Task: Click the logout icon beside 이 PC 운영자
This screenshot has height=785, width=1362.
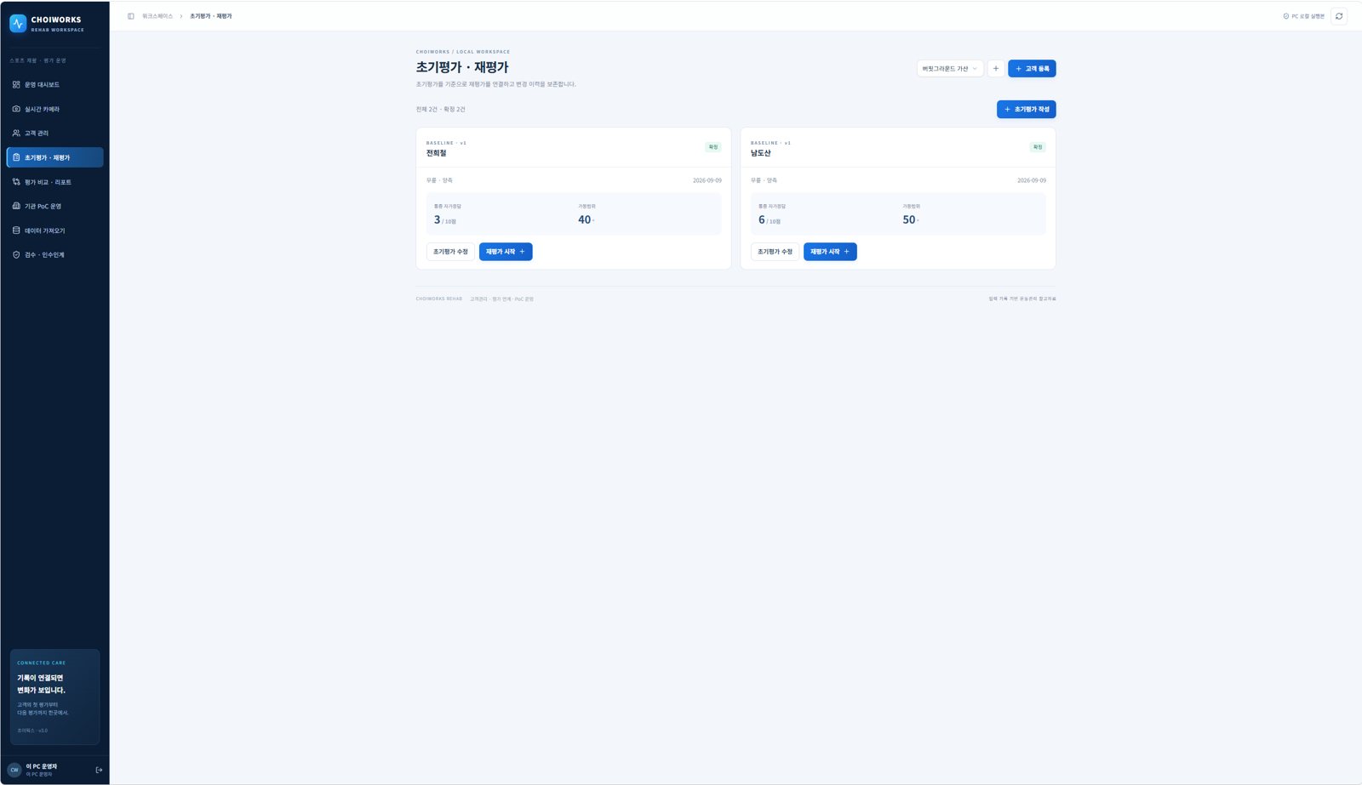Action: tap(99, 770)
